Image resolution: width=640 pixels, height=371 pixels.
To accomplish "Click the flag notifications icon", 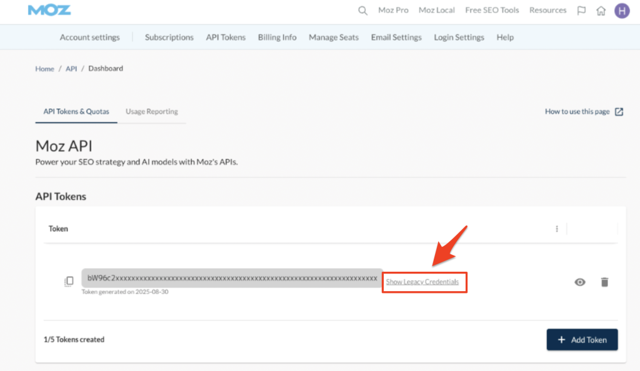I will [x=581, y=11].
